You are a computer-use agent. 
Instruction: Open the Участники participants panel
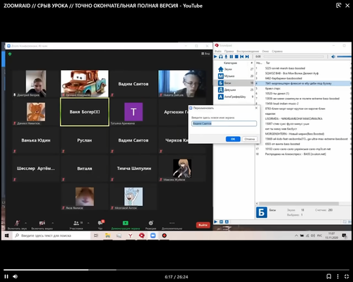point(76,224)
